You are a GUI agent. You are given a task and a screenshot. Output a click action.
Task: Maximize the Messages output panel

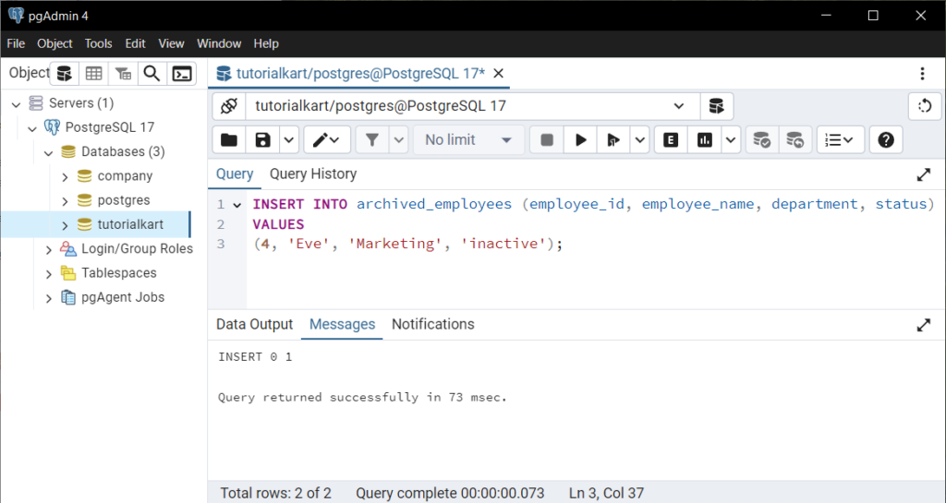(x=924, y=325)
